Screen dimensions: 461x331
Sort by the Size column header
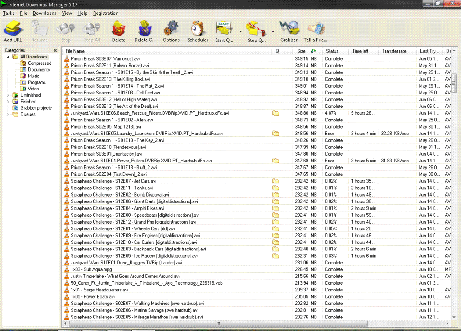click(308, 51)
